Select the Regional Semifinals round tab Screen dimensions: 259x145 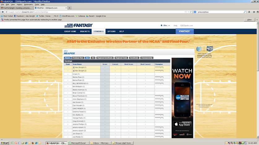(105, 58)
